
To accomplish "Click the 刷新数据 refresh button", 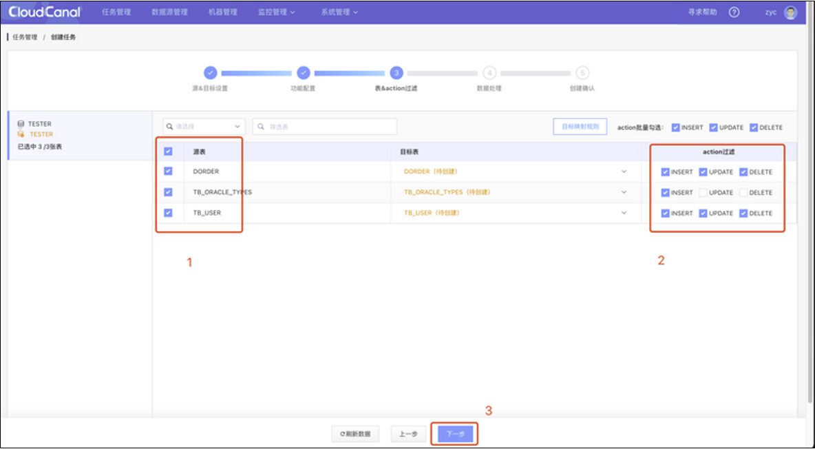I will (x=355, y=434).
